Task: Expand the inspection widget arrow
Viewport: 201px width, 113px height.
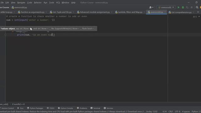Action: (199, 17)
